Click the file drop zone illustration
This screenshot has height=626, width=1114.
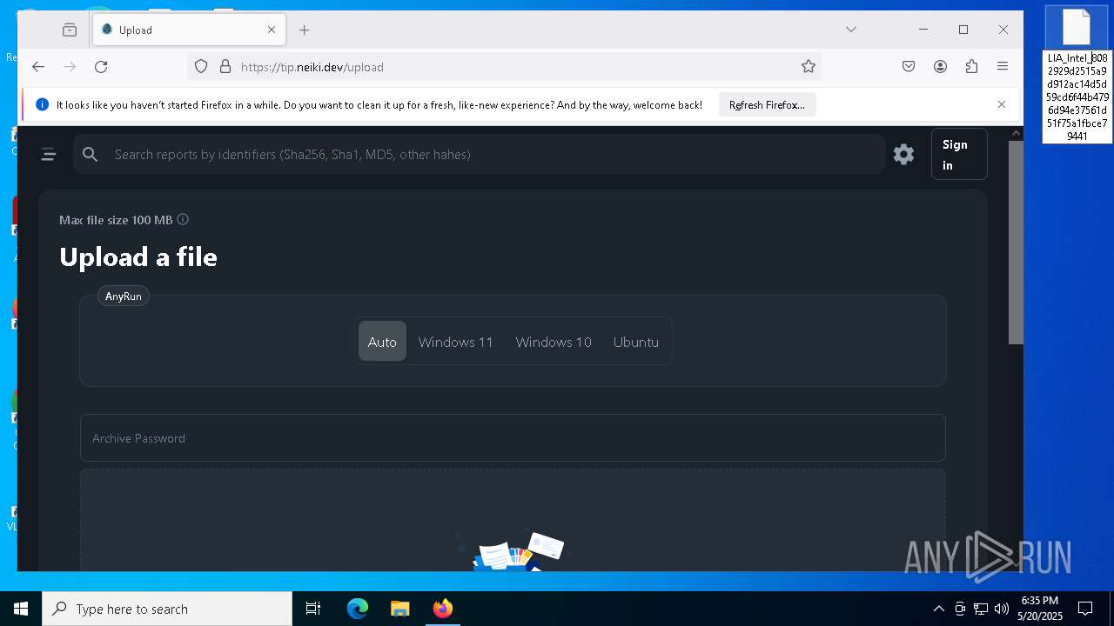pos(513,550)
